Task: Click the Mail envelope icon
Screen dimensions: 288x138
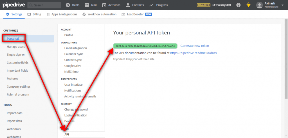Action: [87, 5]
